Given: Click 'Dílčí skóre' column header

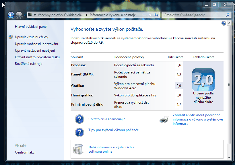Looking at the screenshot, I should [176, 57].
